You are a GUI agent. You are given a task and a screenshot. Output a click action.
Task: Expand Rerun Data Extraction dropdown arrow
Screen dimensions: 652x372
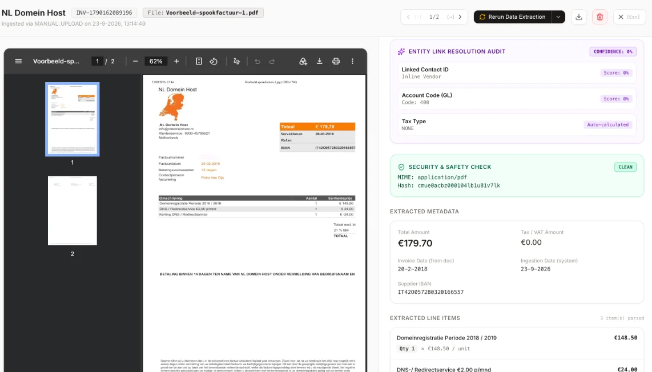[x=558, y=17]
